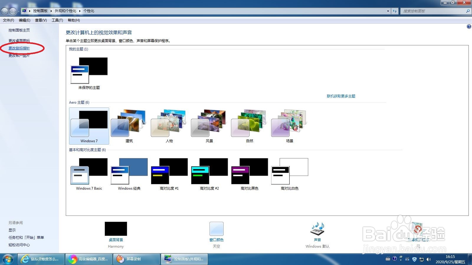
Task: Open Internet Explorer taskbar item 鼠标灵敏度怎么
Action: [x=41, y=259]
